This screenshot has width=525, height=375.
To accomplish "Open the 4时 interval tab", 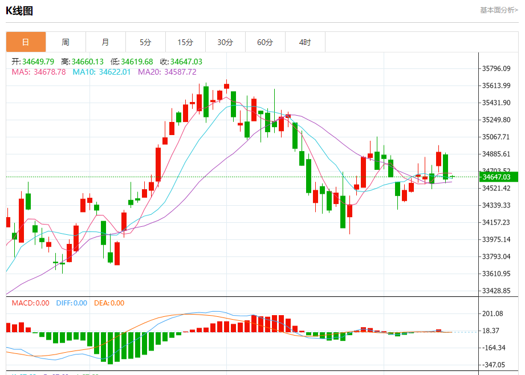I will tap(305, 42).
